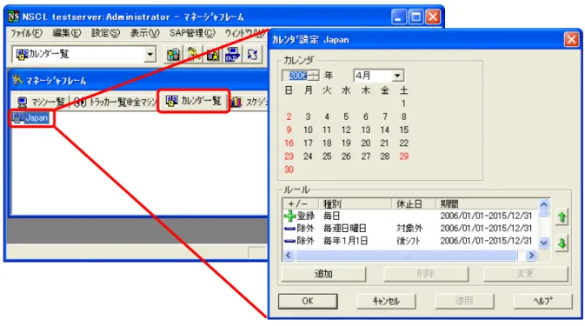Open the SAP管理(C) menu
This screenshot has height=326, width=585.
pos(192,33)
